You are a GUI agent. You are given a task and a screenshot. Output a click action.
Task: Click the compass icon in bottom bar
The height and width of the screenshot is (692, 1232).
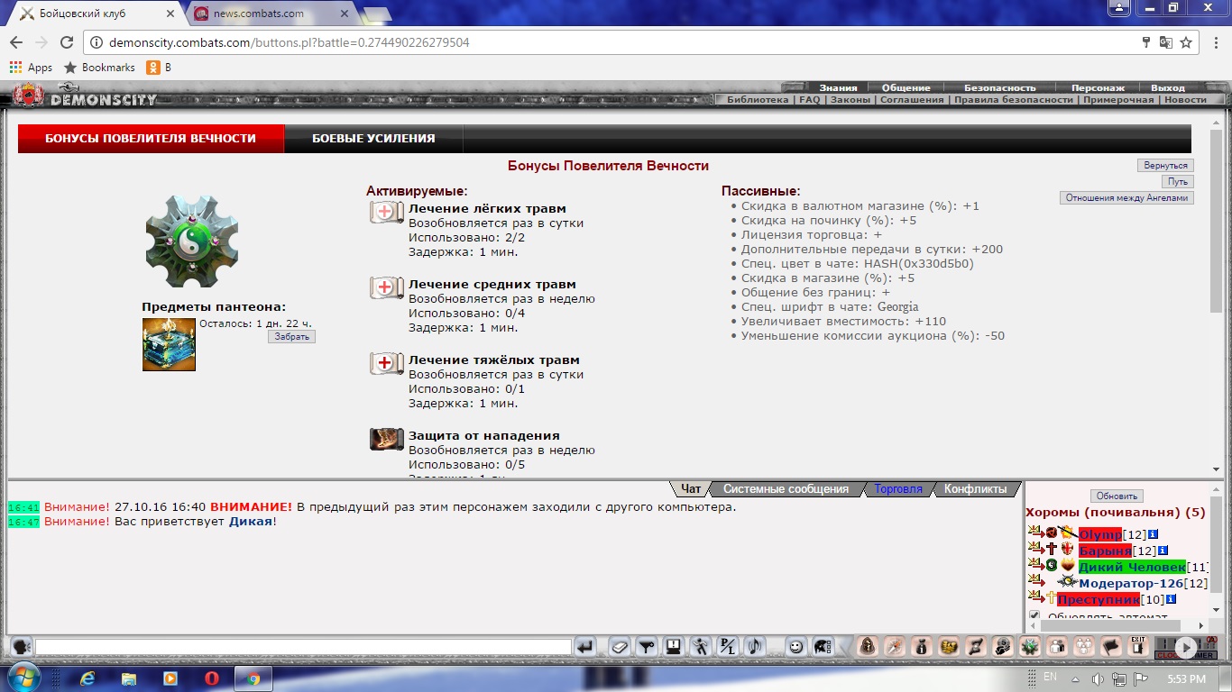pyautogui.click(x=894, y=646)
